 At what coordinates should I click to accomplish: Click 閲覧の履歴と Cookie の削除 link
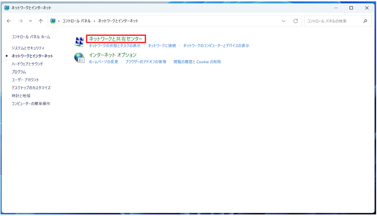197,62
